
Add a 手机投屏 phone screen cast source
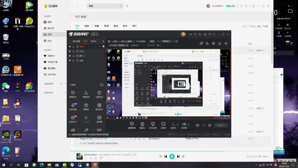tap(153, 125)
